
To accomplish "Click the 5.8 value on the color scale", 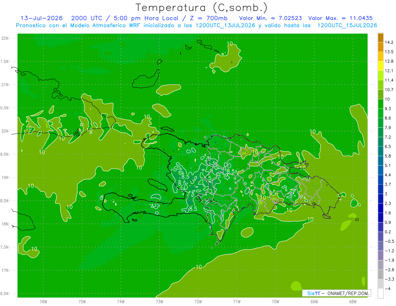I will click(x=388, y=156).
